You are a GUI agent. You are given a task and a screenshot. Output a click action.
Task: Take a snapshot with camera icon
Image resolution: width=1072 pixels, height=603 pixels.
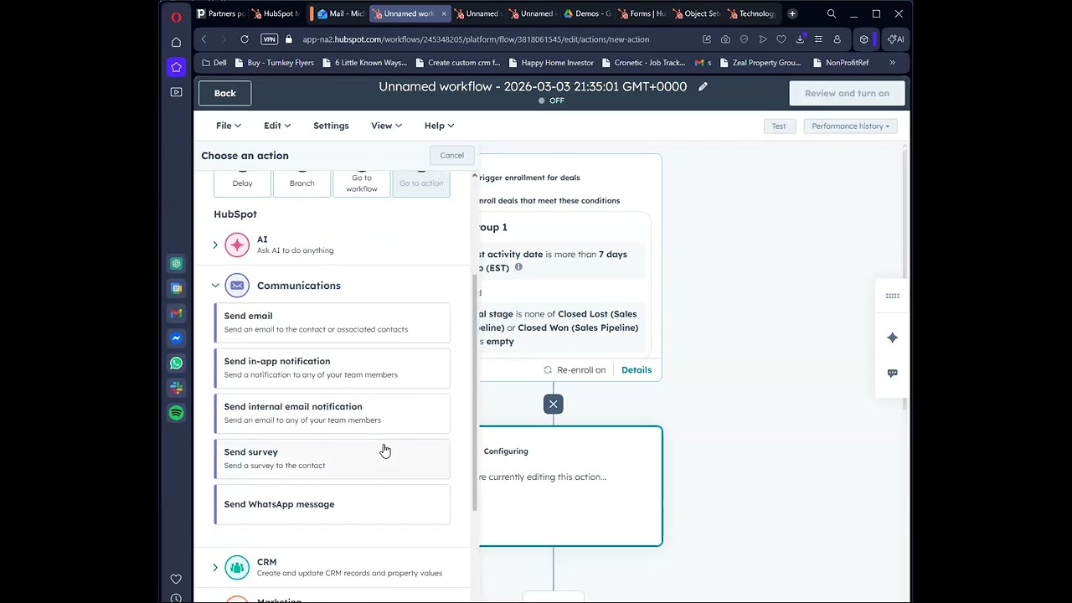coord(725,39)
